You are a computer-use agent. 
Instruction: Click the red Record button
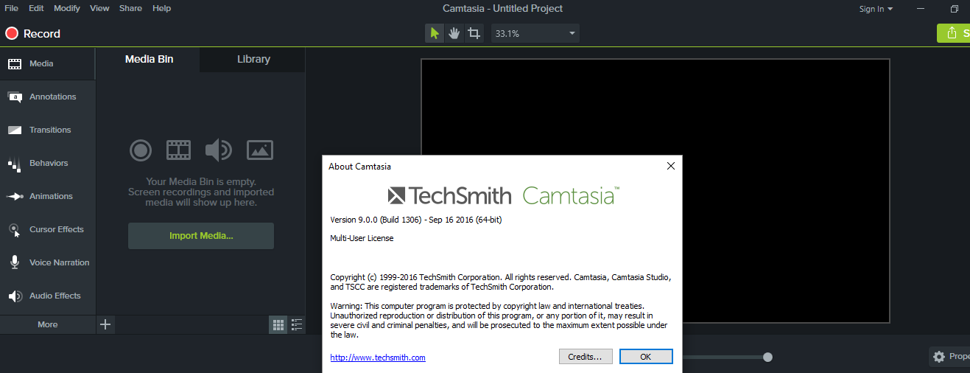pyautogui.click(x=33, y=33)
